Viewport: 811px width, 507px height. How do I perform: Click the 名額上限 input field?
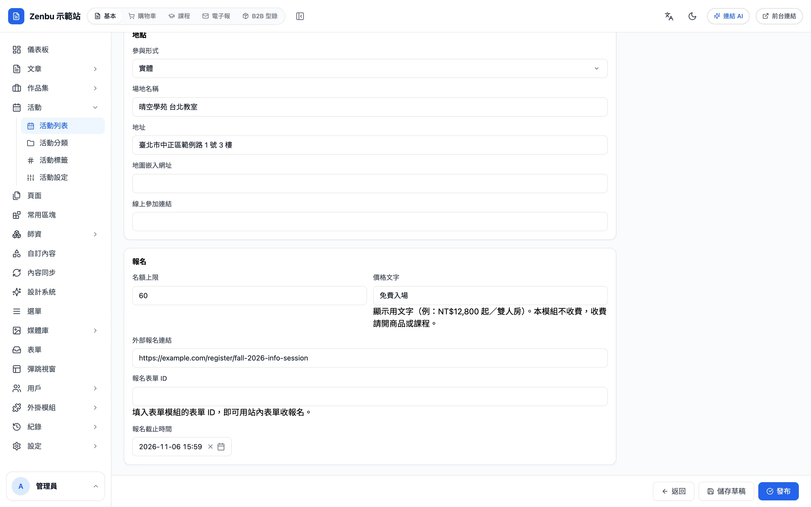[x=249, y=295]
